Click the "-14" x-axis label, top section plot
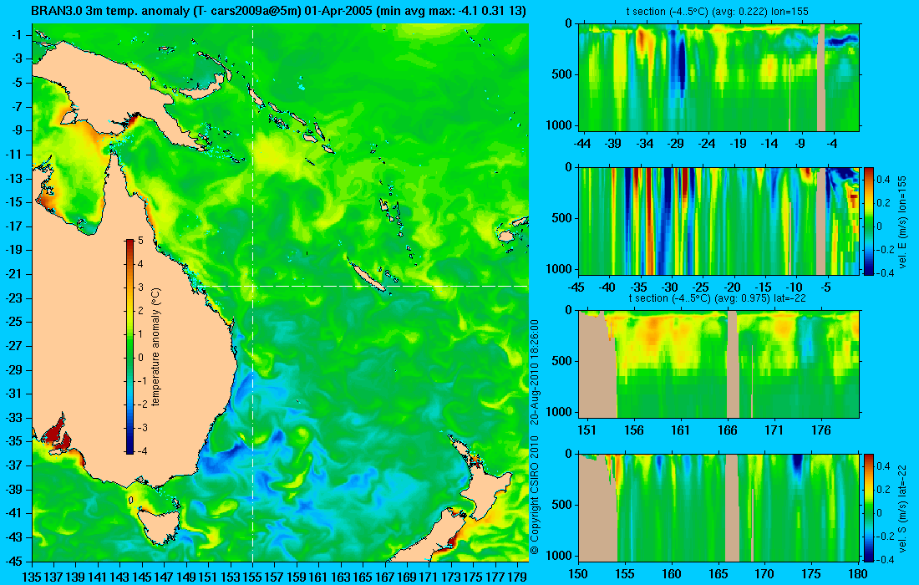The width and height of the screenshot is (919, 585). [x=769, y=143]
